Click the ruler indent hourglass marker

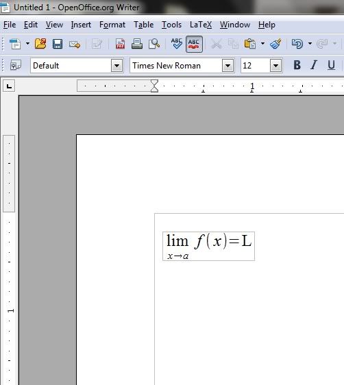point(154,86)
